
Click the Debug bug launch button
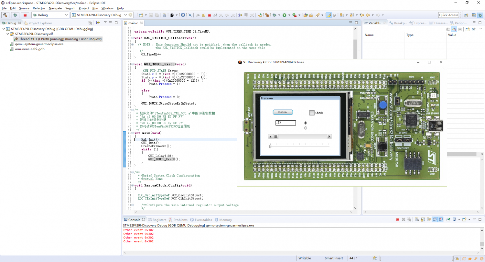tap(15, 15)
